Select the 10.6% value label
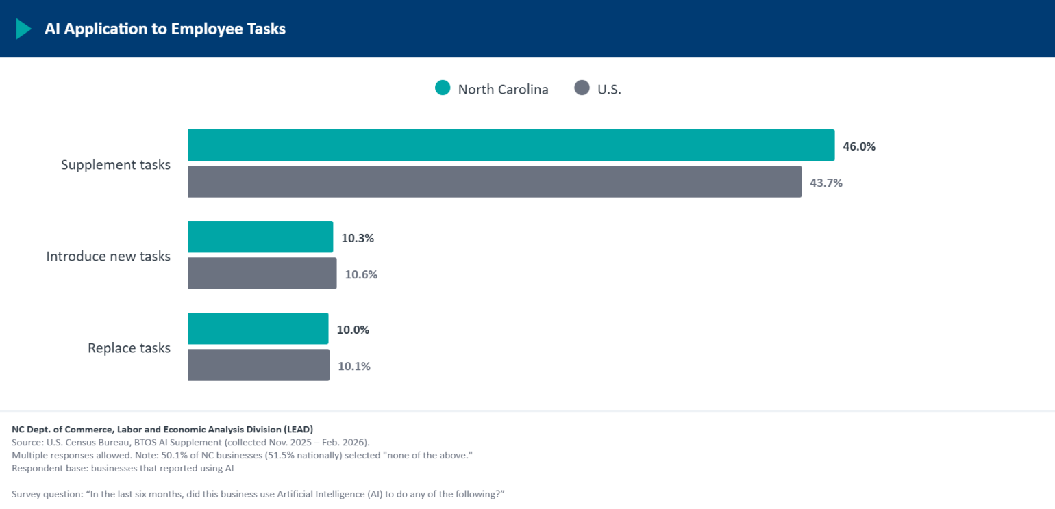The width and height of the screenshot is (1055, 509). coord(361,274)
